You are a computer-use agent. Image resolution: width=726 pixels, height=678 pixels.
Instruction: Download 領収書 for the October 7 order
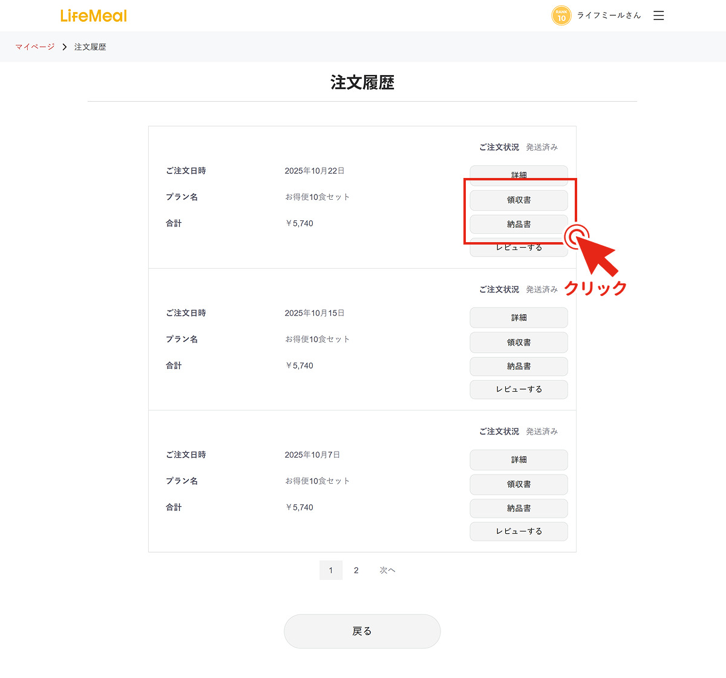(518, 484)
